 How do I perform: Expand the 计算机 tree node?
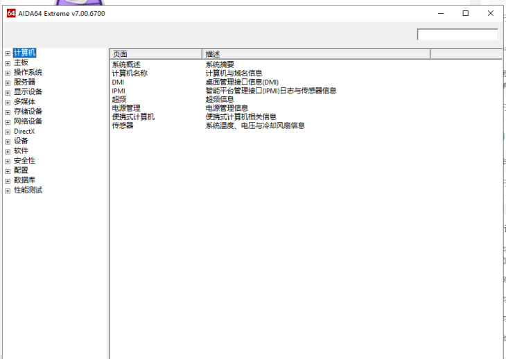coord(8,53)
